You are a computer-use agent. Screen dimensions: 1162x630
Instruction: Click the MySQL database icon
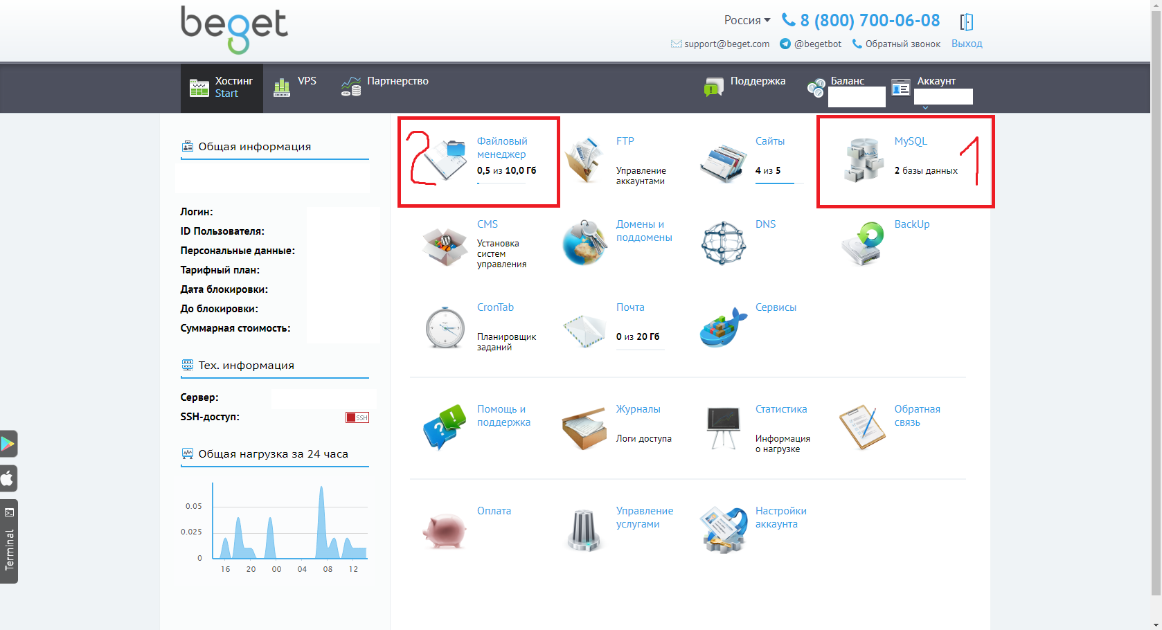coord(863,160)
